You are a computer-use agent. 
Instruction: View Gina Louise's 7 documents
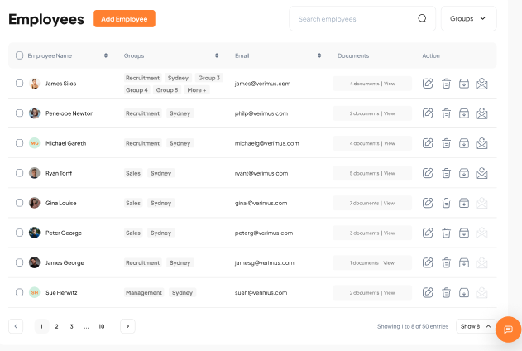[x=390, y=203]
